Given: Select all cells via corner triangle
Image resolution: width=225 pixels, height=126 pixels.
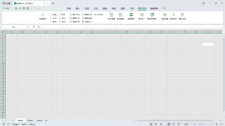Looking at the screenshot, I should point(3,32).
